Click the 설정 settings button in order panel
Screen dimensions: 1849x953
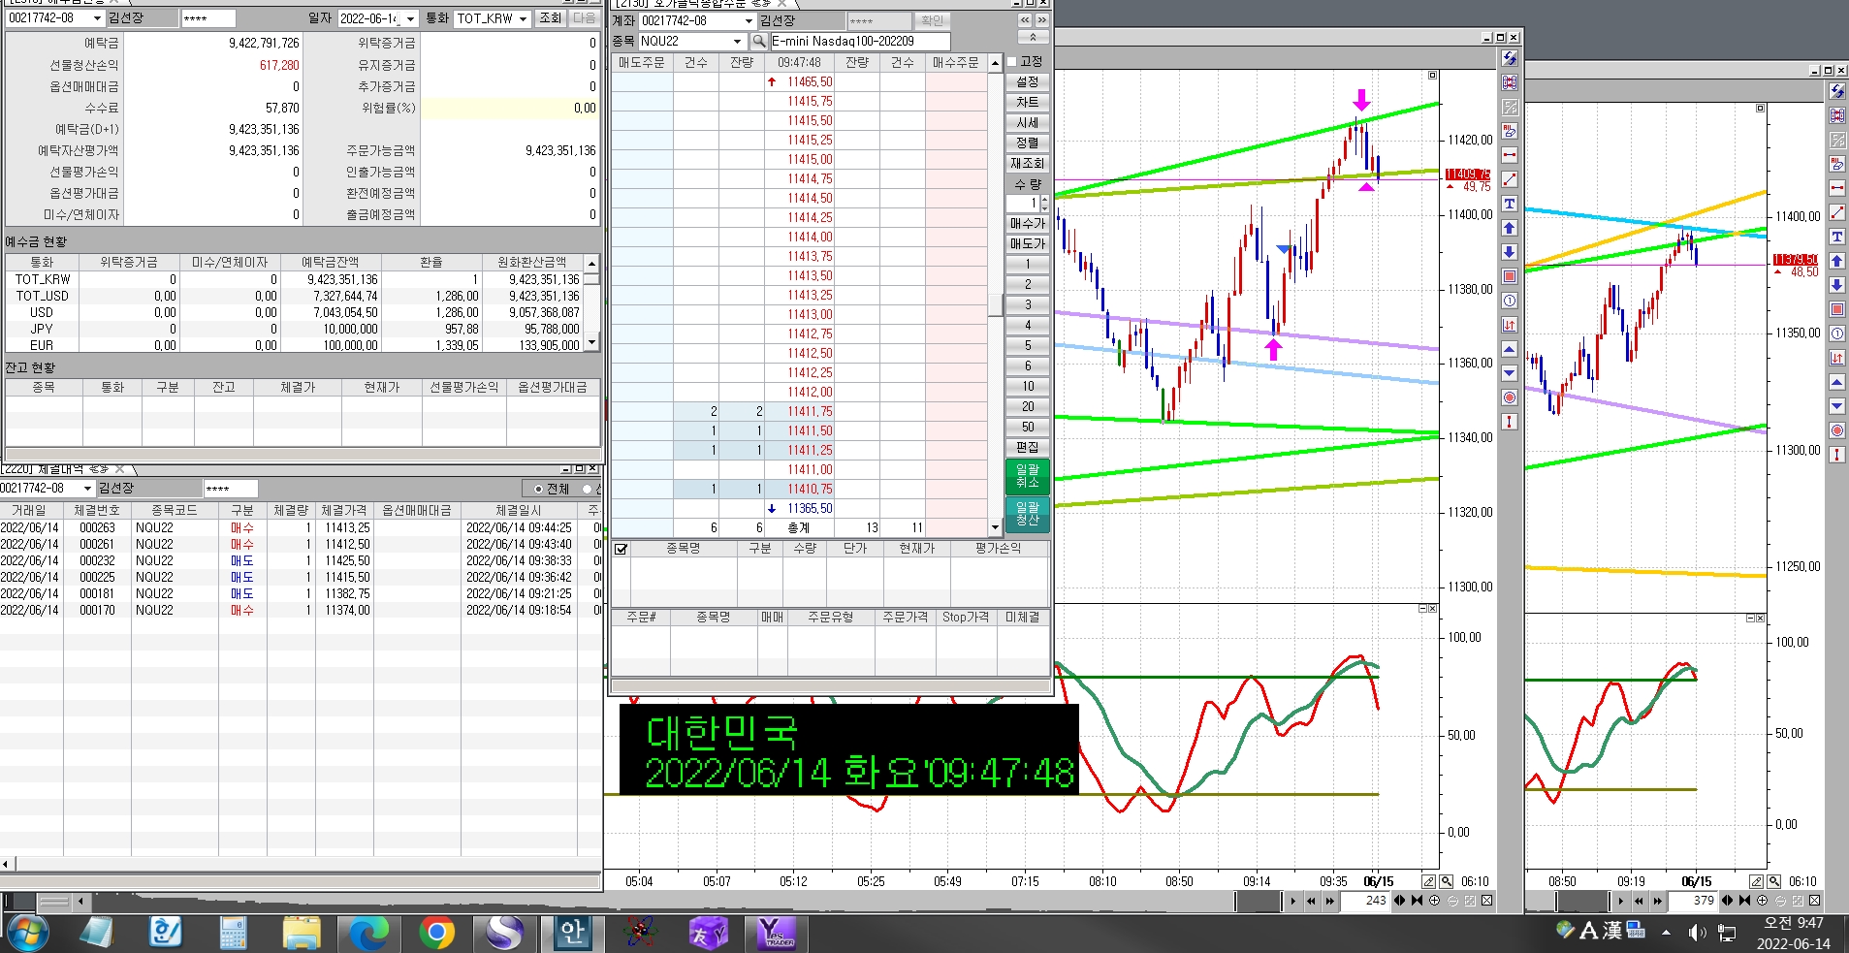pyautogui.click(x=1028, y=81)
